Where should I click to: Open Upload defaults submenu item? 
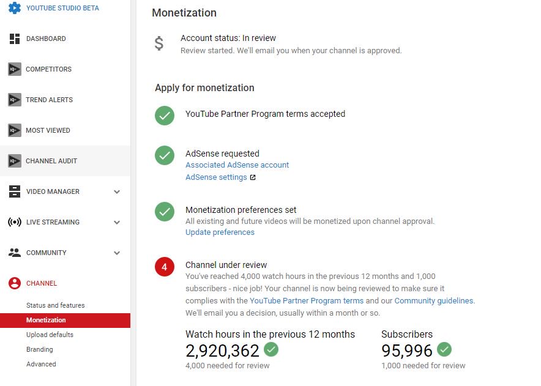[x=50, y=335]
